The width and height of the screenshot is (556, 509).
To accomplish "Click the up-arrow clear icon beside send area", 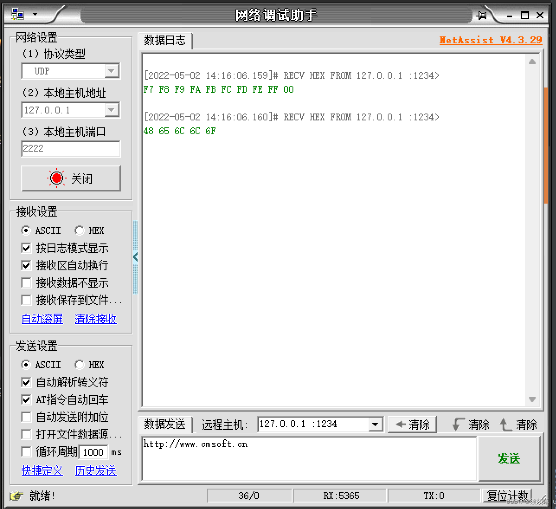I will pyautogui.click(x=506, y=424).
